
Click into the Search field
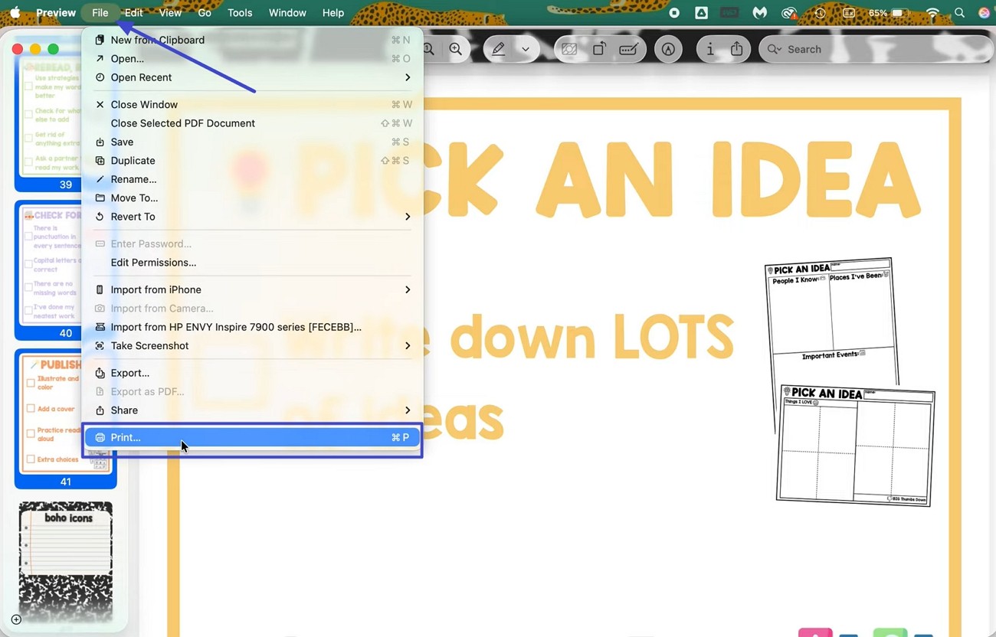[875, 49]
